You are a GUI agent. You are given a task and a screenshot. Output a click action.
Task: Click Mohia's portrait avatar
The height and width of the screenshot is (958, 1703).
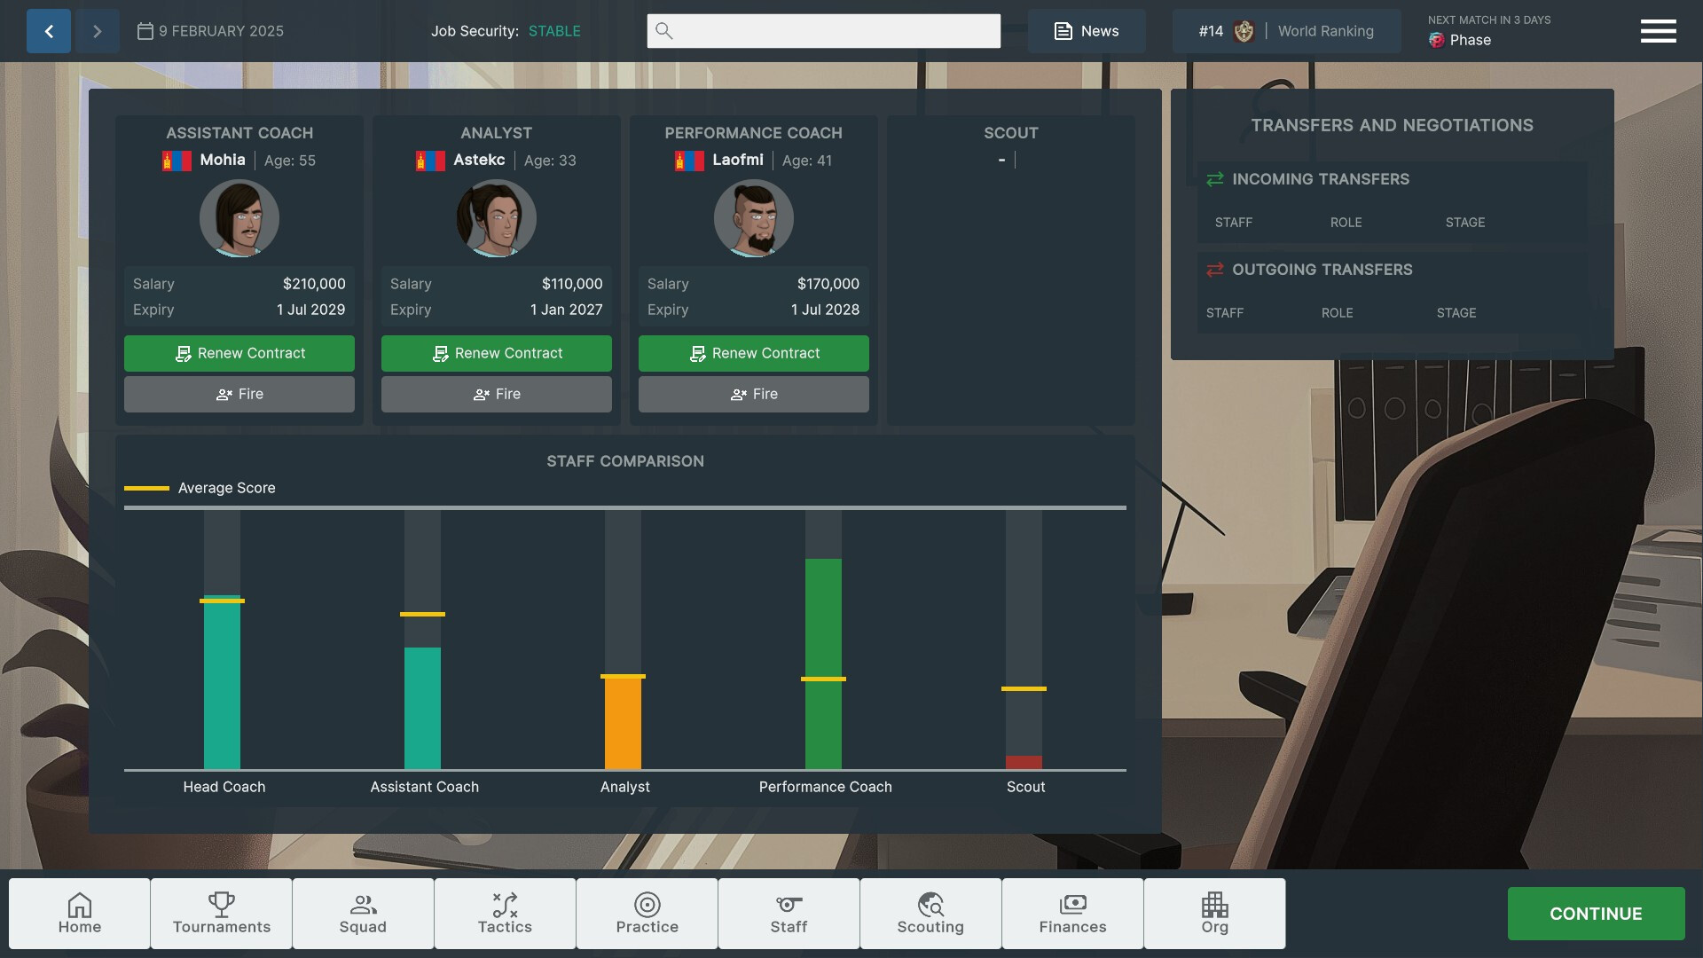pos(239,218)
